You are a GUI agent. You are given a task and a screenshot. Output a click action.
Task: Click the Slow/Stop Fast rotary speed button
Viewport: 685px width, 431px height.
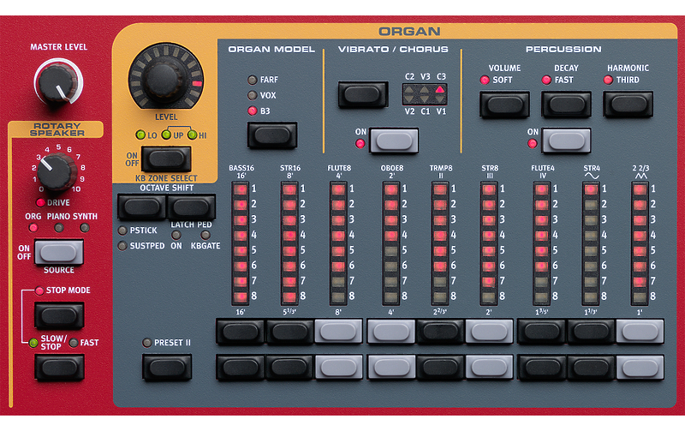(59, 368)
